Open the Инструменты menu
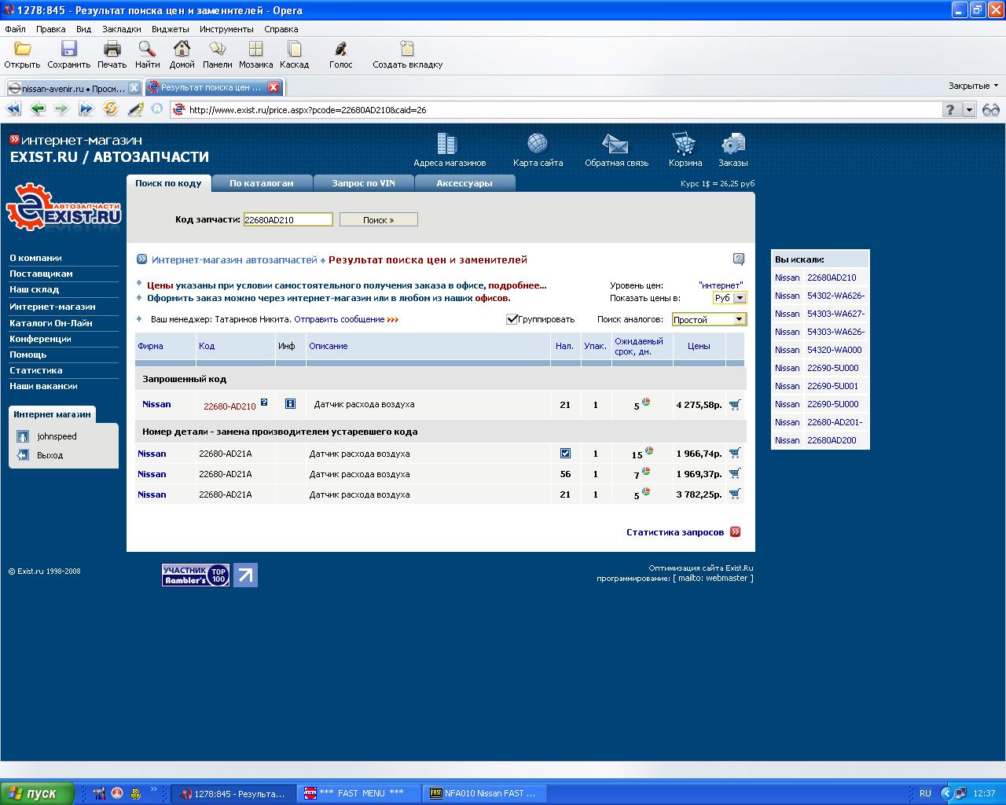Screen dimensions: 1006x805 (226, 29)
